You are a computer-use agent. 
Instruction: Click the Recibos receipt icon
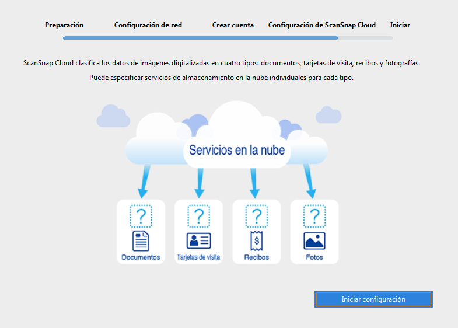click(x=257, y=241)
